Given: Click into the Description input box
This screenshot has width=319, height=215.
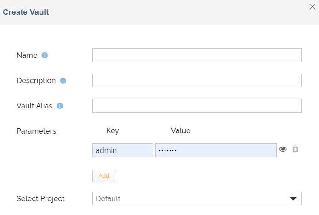Looking at the screenshot, I should click(x=196, y=80).
